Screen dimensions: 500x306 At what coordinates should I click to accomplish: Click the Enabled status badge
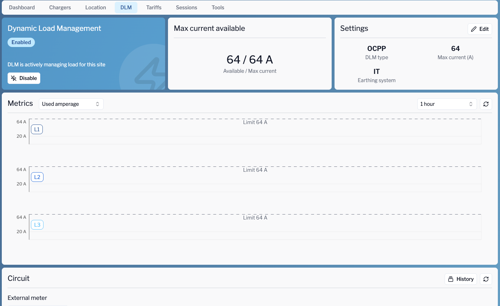(21, 42)
